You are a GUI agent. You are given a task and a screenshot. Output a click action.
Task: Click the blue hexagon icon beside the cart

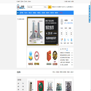pos(65,40)
